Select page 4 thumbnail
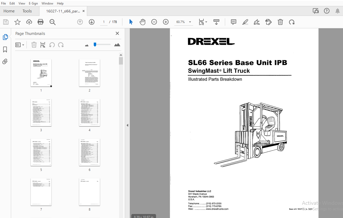The width and height of the screenshot is (343, 218). tap(90, 112)
